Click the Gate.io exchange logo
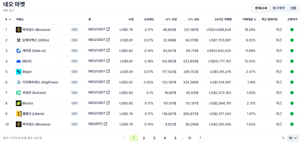 (x=18, y=51)
